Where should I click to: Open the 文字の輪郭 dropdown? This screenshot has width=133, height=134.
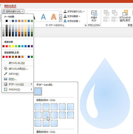point(72,16)
